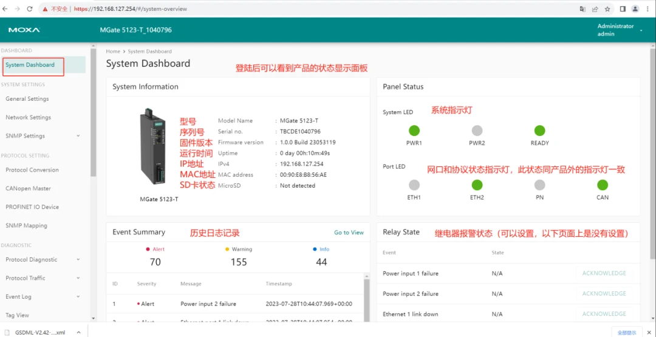Expand Protocol Diagnostic submenu

coord(78,260)
